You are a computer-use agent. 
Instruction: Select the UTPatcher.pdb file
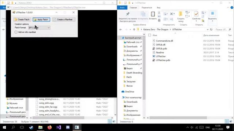point(163,60)
